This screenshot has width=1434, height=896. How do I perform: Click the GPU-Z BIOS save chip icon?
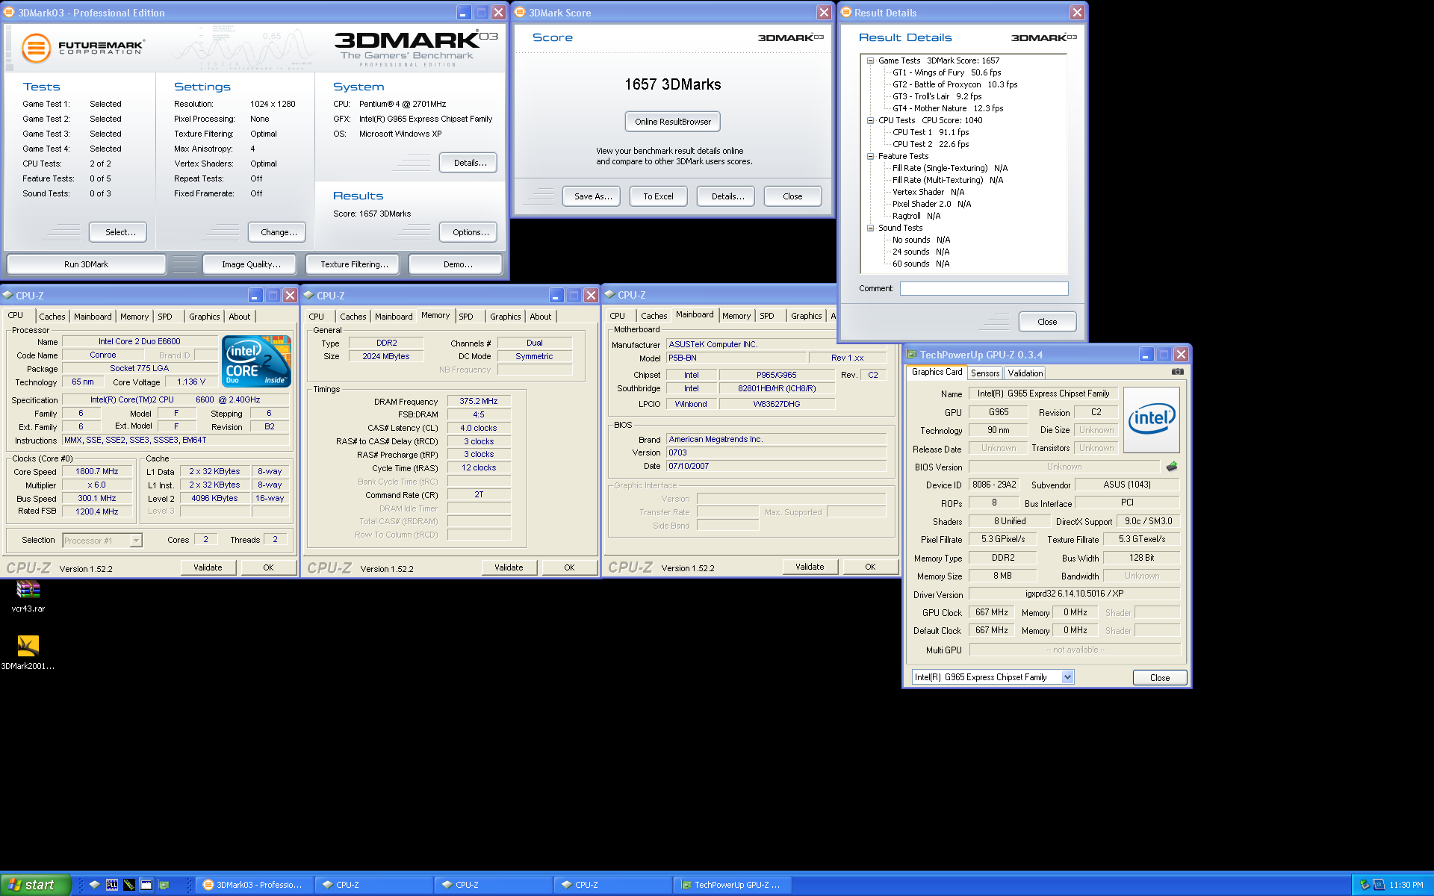coord(1172,467)
